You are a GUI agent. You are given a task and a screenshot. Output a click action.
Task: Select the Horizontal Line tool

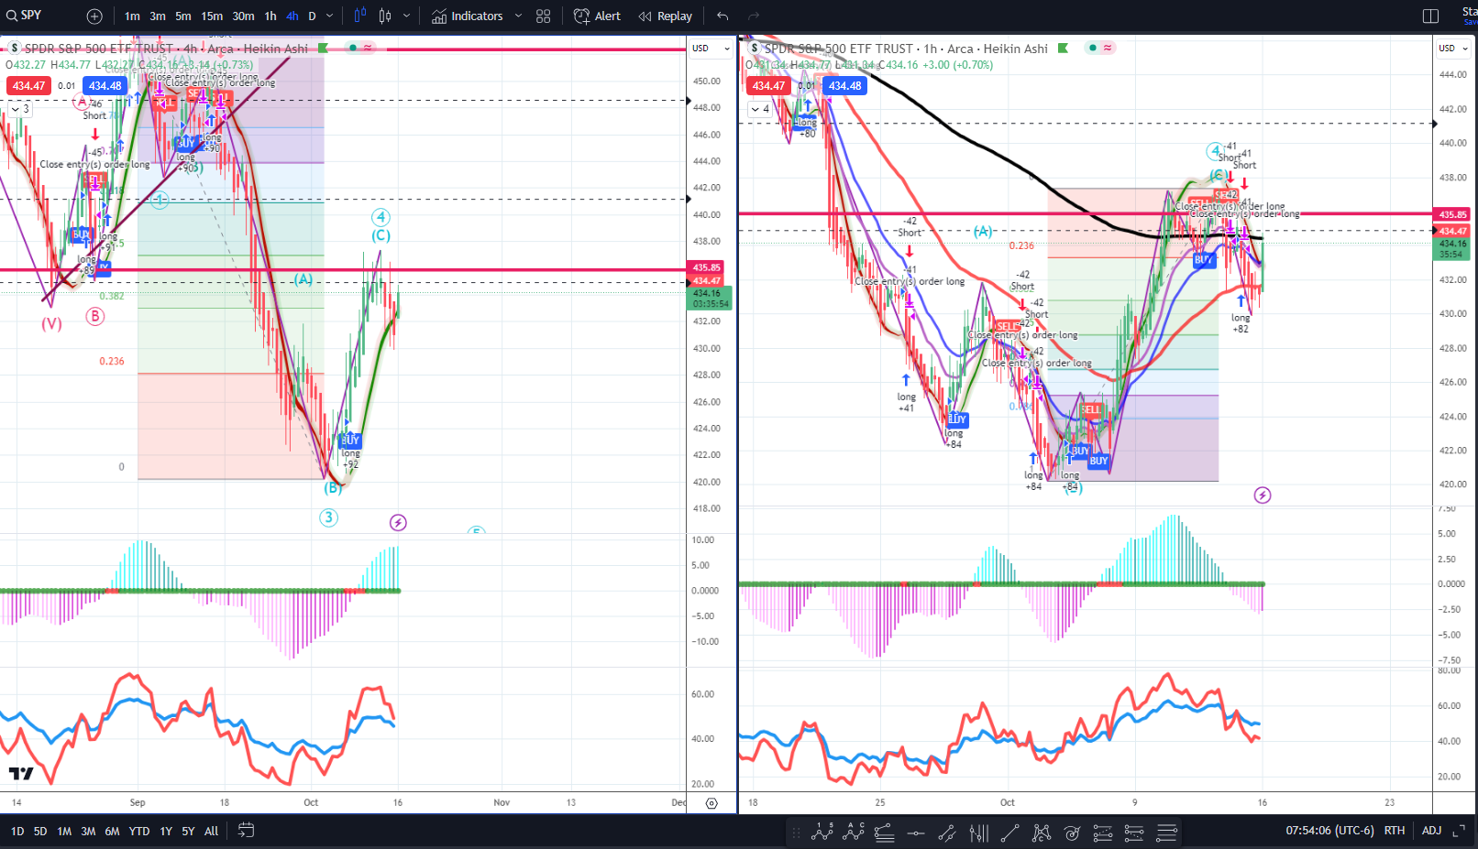(916, 833)
